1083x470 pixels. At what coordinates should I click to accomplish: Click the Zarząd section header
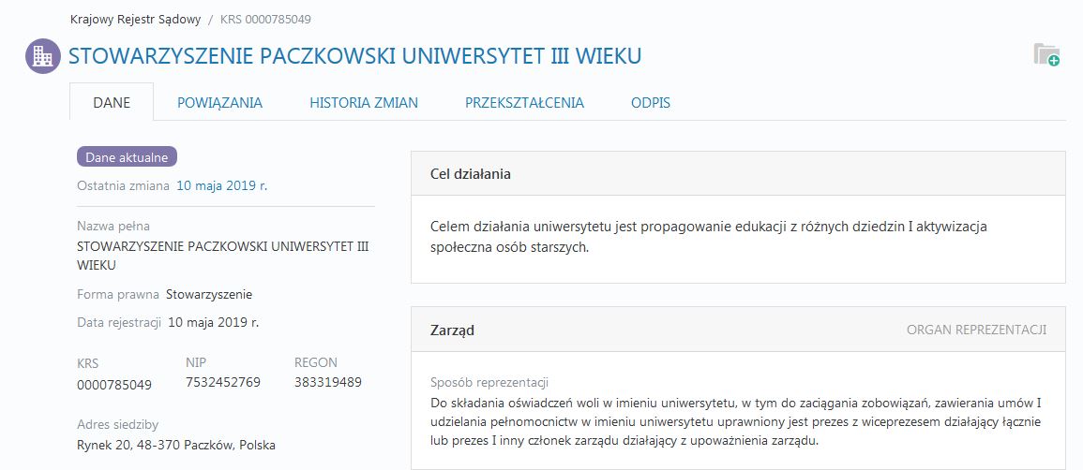click(x=738, y=330)
